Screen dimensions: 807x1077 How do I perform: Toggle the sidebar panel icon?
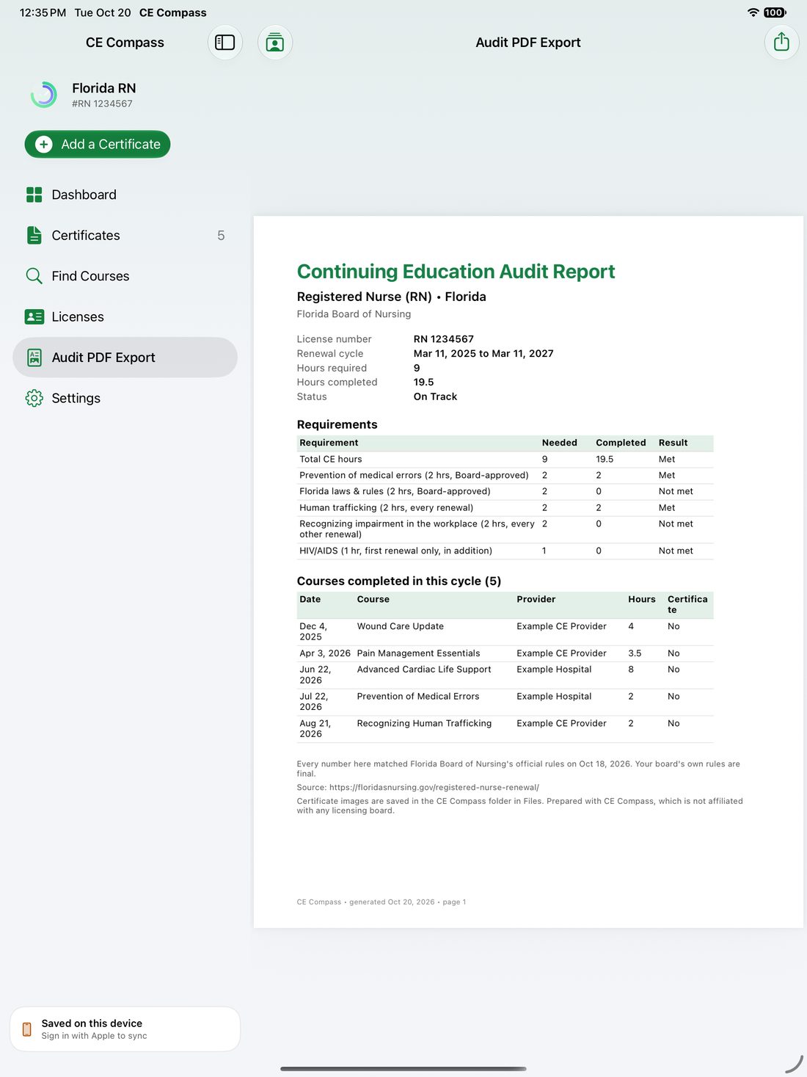click(224, 43)
